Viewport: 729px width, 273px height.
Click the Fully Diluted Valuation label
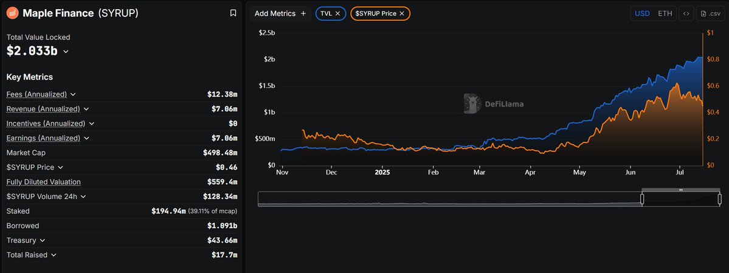pos(44,182)
